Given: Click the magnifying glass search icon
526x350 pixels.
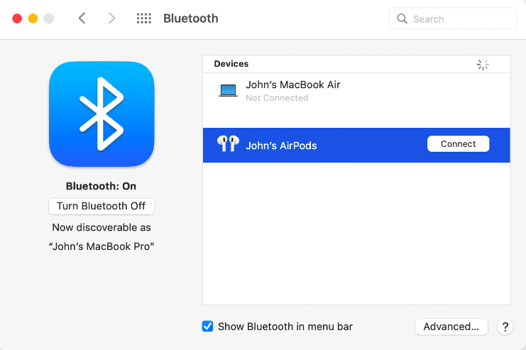Looking at the screenshot, I should 402,18.
